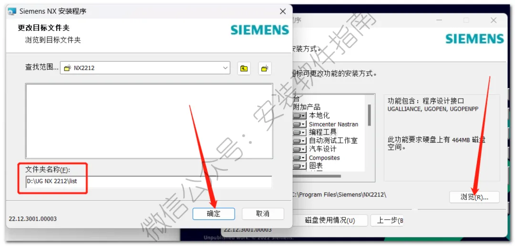
Task: Open the 本地化 feature install dropdown icon
Action: click(x=299, y=116)
